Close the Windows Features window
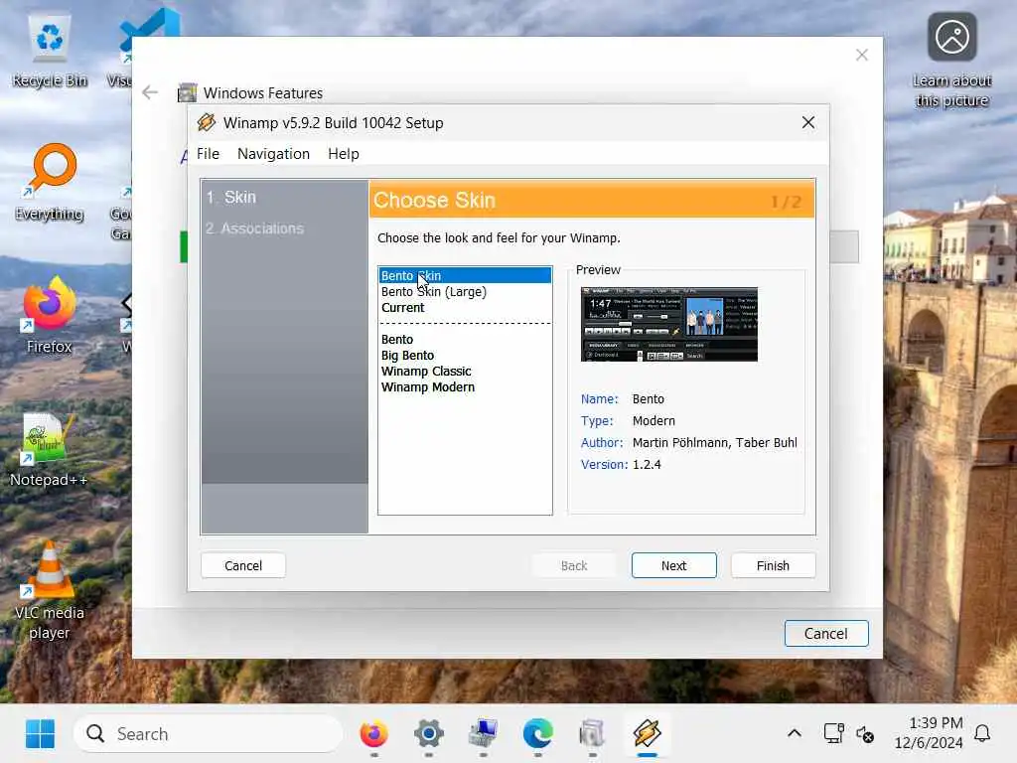Screen dimensions: 1017x763 pyautogui.click(x=861, y=56)
